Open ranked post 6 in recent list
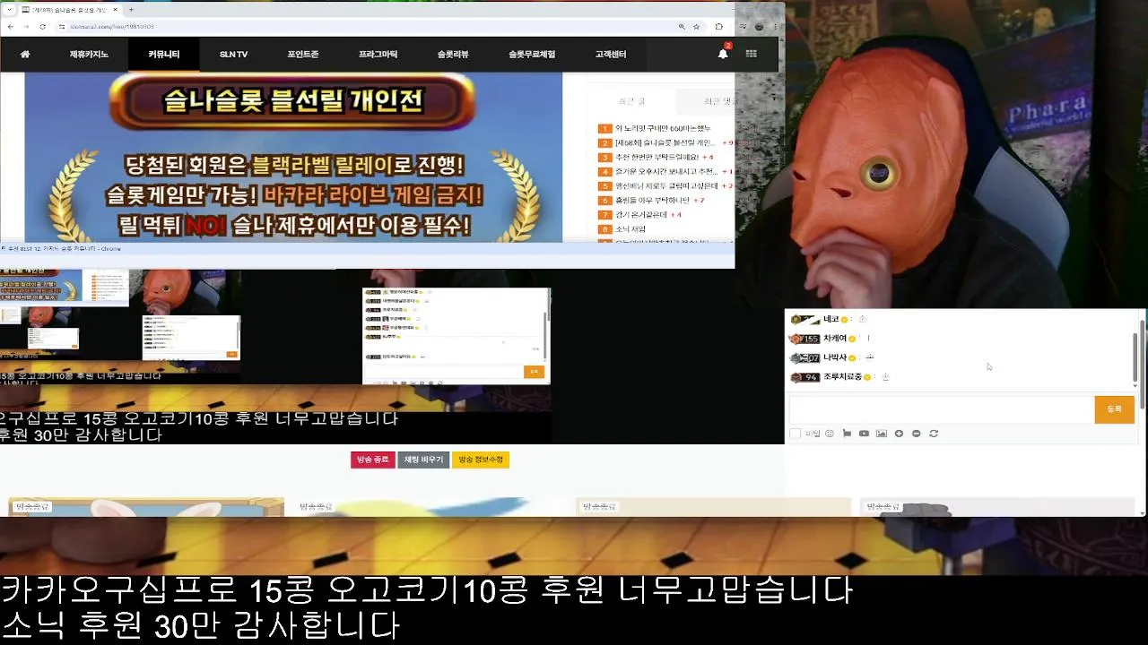Screen dimensions: 1148x645 coord(652,201)
